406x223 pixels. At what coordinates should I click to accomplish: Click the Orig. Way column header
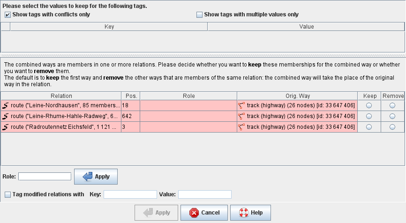coord(297,96)
